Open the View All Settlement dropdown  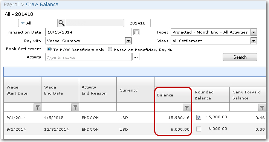[254, 41]
